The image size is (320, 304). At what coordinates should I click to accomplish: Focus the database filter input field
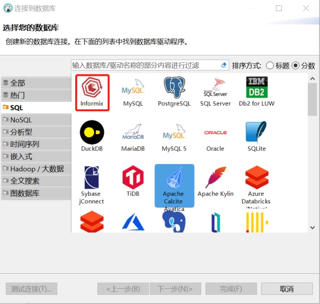coord(150,65)
